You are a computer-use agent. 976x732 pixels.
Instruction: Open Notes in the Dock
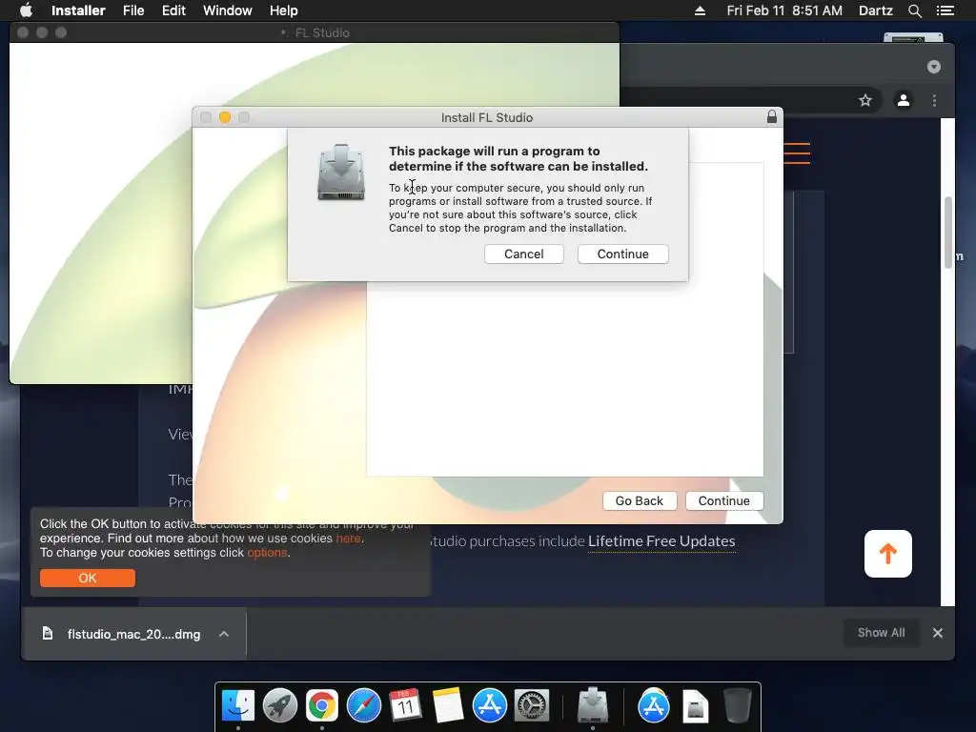448,706
